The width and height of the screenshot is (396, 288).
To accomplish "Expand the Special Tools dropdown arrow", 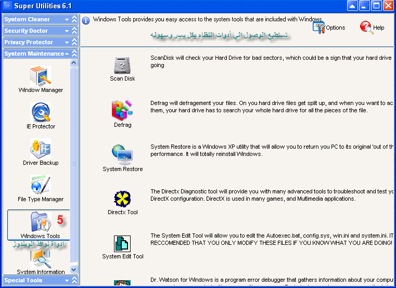I will click(67, 280).
